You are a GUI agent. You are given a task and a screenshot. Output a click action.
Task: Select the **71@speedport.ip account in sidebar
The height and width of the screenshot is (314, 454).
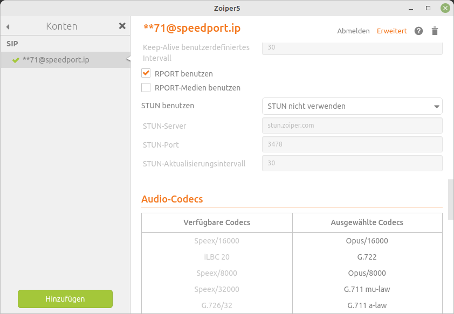point(65,60)
